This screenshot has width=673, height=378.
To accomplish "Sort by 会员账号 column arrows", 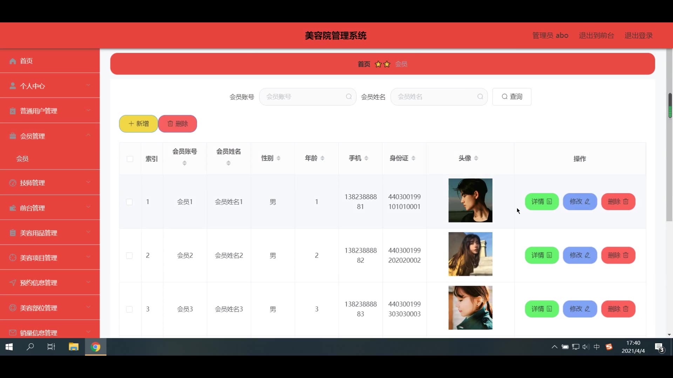I will [184, 163].
